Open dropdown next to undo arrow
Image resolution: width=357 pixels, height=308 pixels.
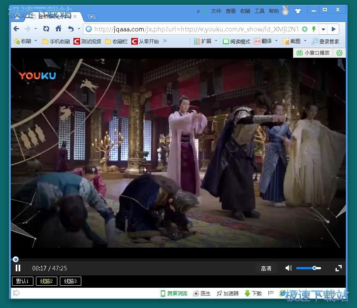[79, 29]
